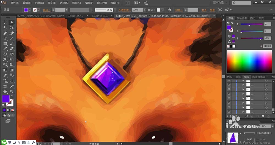This screenshot has height=145, width=275.
Task: Select the Lasso tool
Action: point(12,28)
